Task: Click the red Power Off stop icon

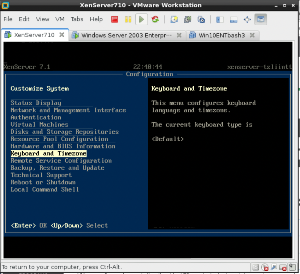Action: [x=115, y=19]
